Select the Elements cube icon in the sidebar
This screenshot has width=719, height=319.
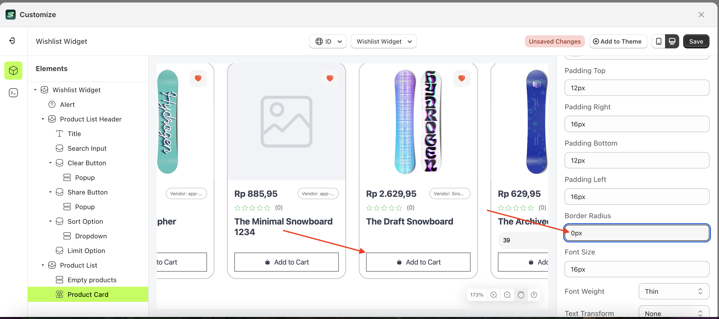tap(13, 70)
